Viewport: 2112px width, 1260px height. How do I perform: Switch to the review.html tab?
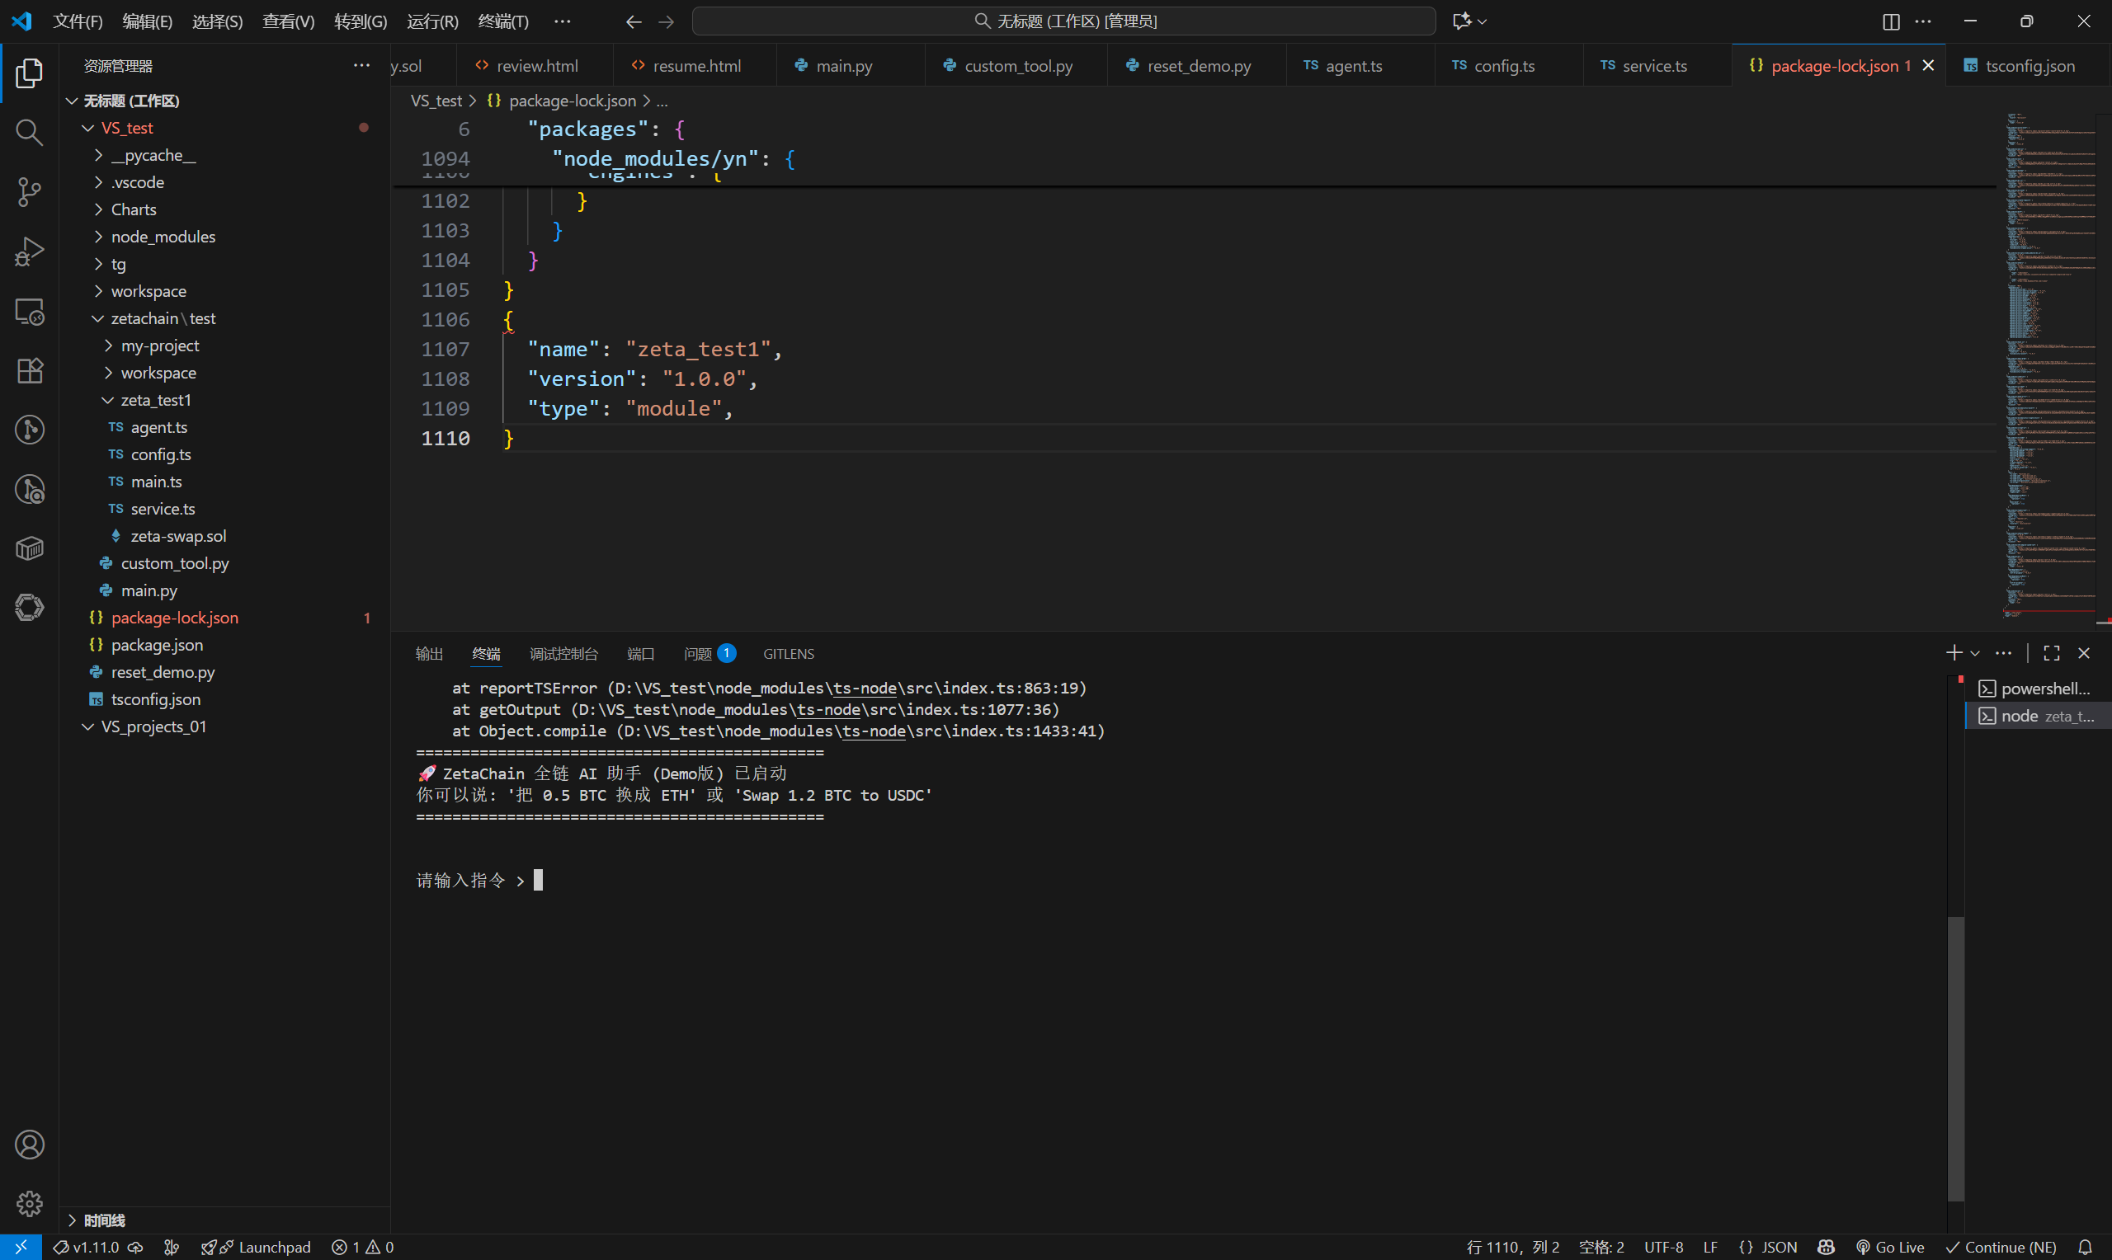(535, 66)
